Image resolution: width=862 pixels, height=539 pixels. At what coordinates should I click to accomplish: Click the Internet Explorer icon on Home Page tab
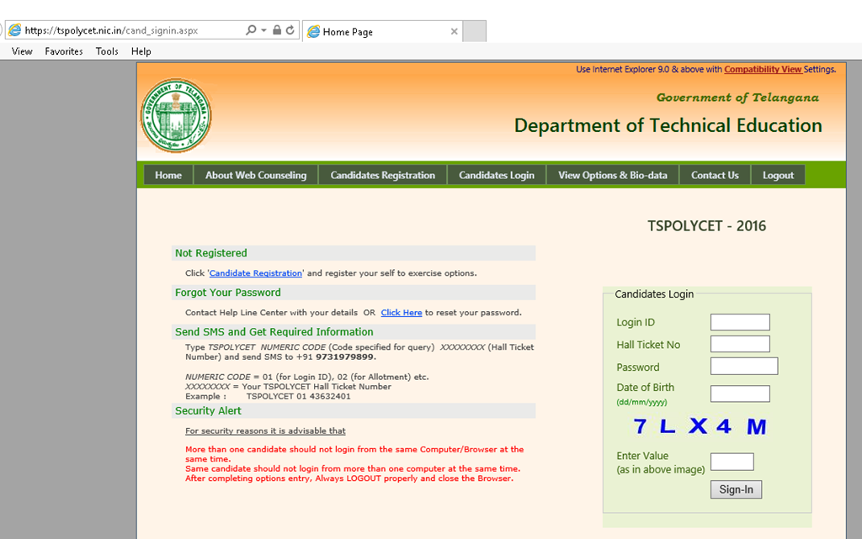(x=313, y=31)
